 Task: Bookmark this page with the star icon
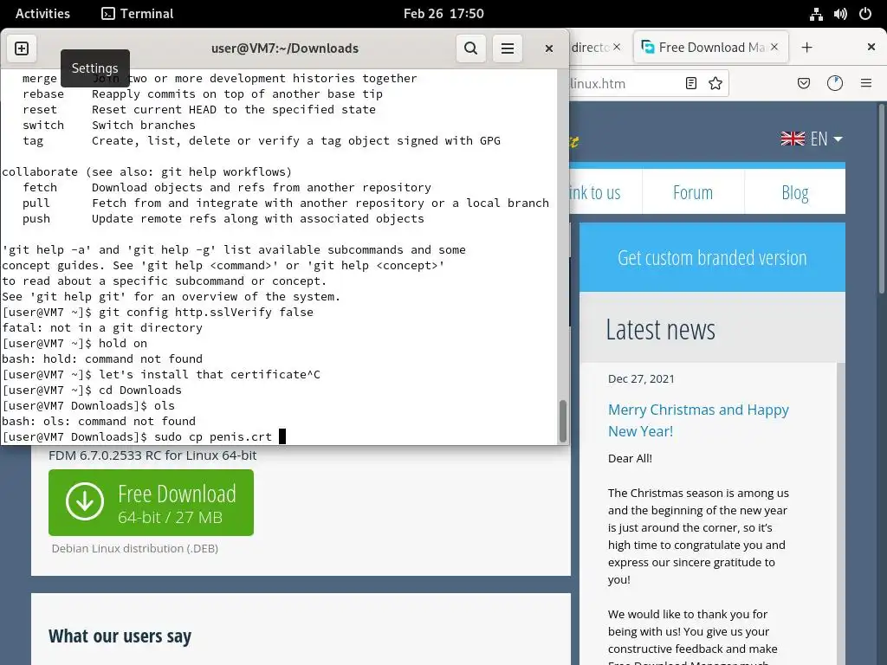[x=715, y=84]
